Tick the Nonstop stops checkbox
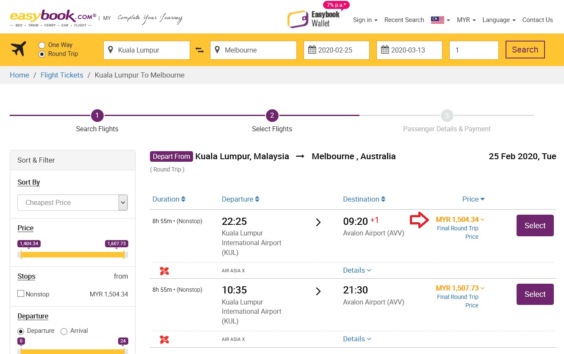 pos(21,293)
